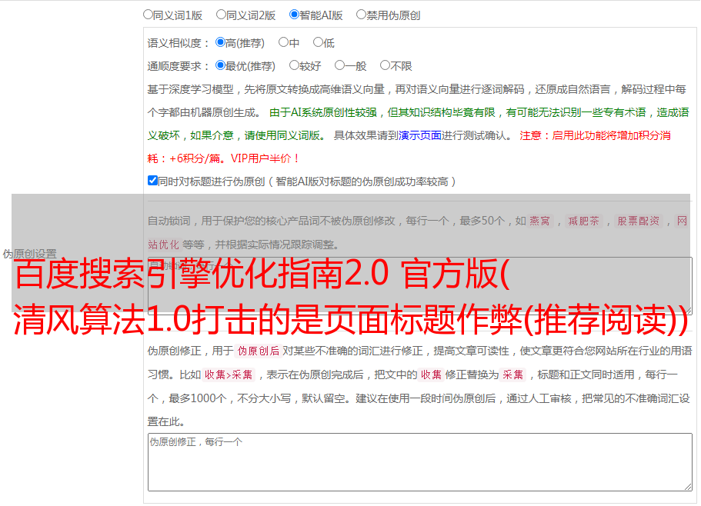This screenshot has width=701, height=506.
Task: Set 通顺度要求 to 最优(推荐)
Action: (x=220, y=65)
